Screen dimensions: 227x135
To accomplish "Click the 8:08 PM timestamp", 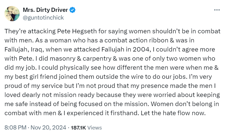I will pos(16,128).
